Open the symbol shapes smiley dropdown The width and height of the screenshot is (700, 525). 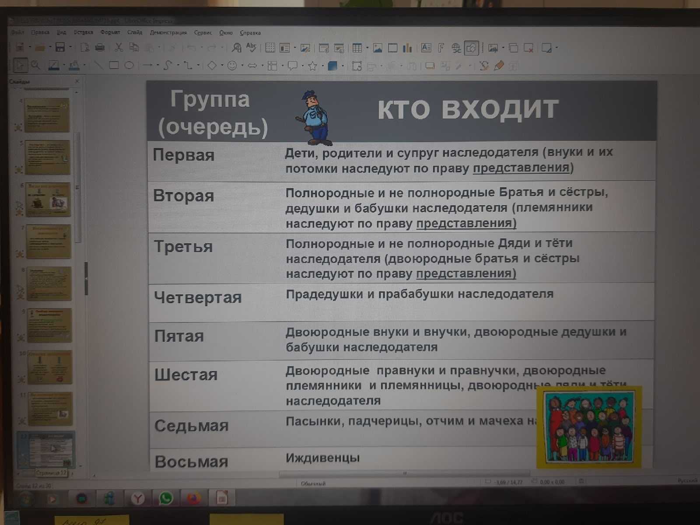(242, 66)
